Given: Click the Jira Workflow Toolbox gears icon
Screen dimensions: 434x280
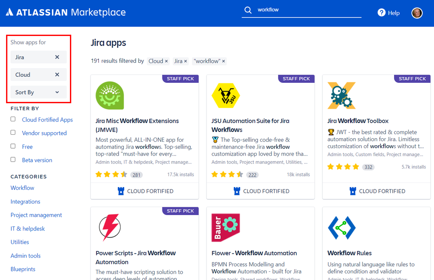Looking at the screenshot, I should [x=341, y=95].
